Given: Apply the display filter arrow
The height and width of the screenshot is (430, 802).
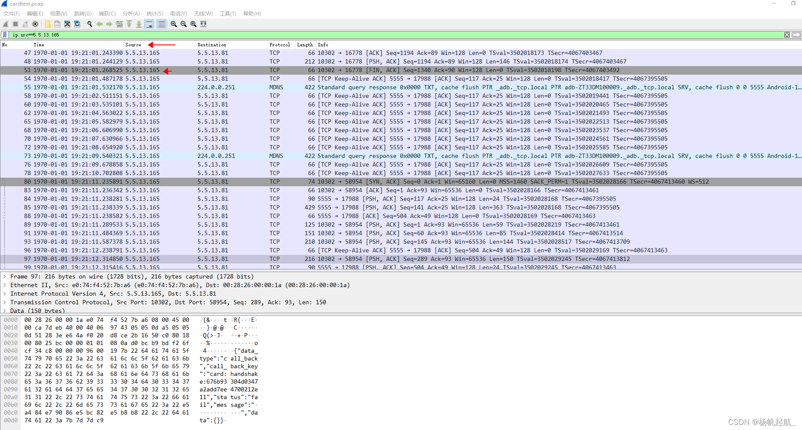Looking at the screenshot, I should point(796,35).
